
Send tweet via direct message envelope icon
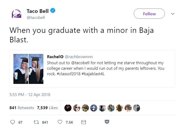[x=84, y=122]
